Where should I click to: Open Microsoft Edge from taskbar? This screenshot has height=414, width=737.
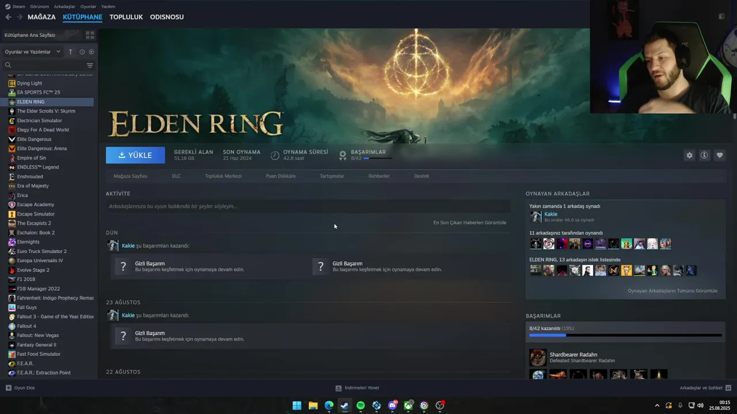coord(329,405)
